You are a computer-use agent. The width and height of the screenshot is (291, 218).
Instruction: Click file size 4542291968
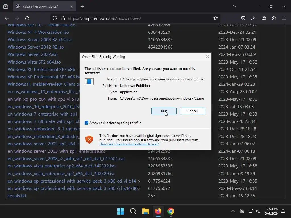(160, 47)
